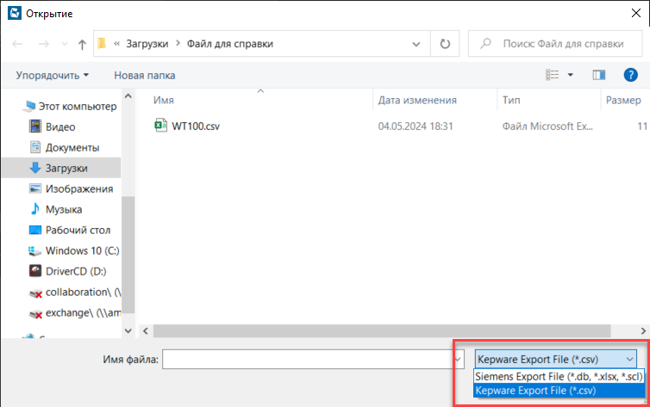Close the Открытие dialog

click(636, 13)
